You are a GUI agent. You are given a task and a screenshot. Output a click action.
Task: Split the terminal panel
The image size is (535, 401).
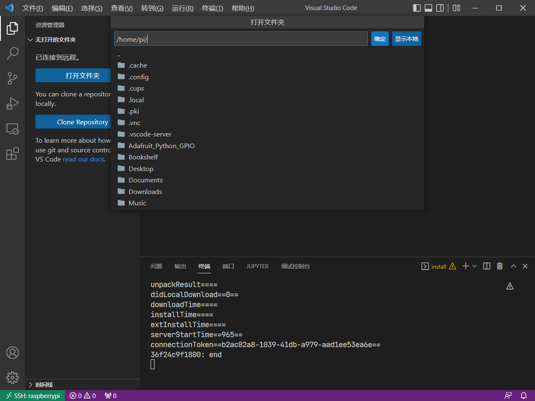tap(487, 266)
